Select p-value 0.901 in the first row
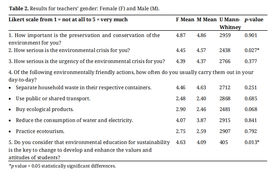Image resolution: width=275 pixels, height=175 pixels. pyautogui.click(x=251, y=35)
